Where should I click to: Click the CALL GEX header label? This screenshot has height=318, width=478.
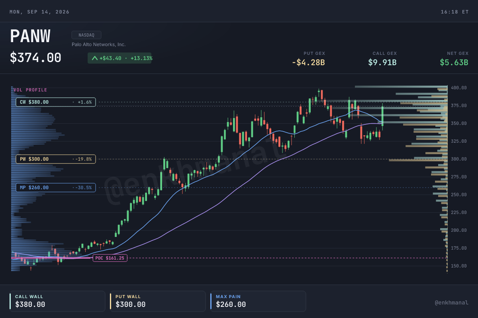(385, 53)
